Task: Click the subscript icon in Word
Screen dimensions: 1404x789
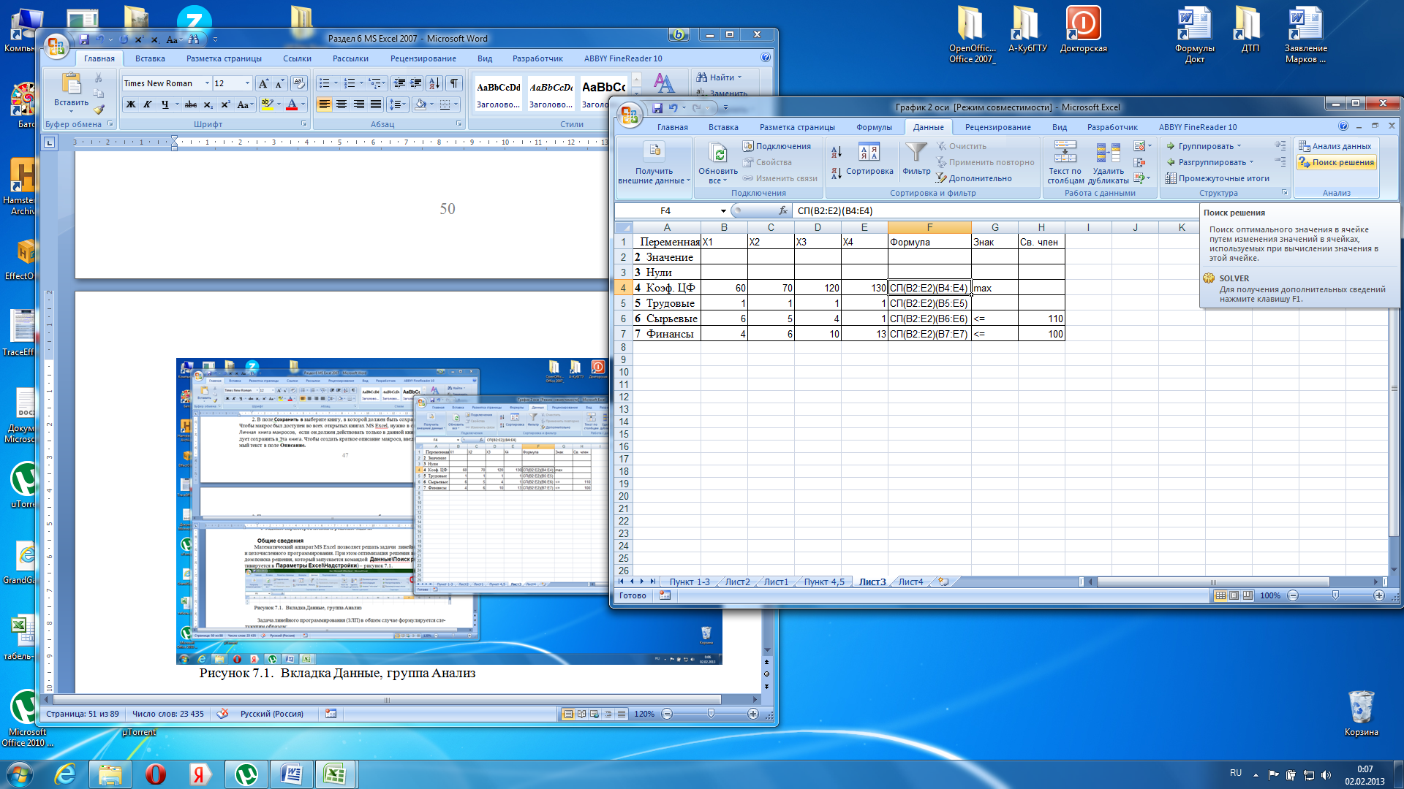Action: pos(208,104)
